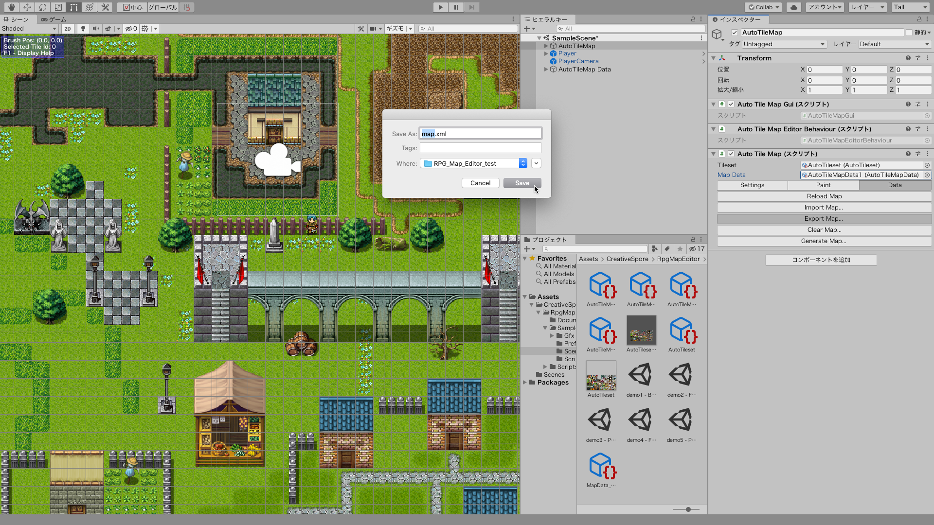The image size is (934, 525).
Task: Expand the save dialog chevron button
Action: [536, 163]
